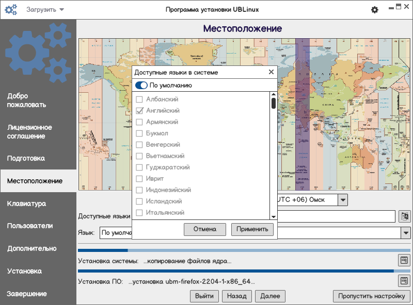The height and width of the screenshot is (305, 413).
Task: Close the available languages dialog
Action: click(x=271, y=73)
